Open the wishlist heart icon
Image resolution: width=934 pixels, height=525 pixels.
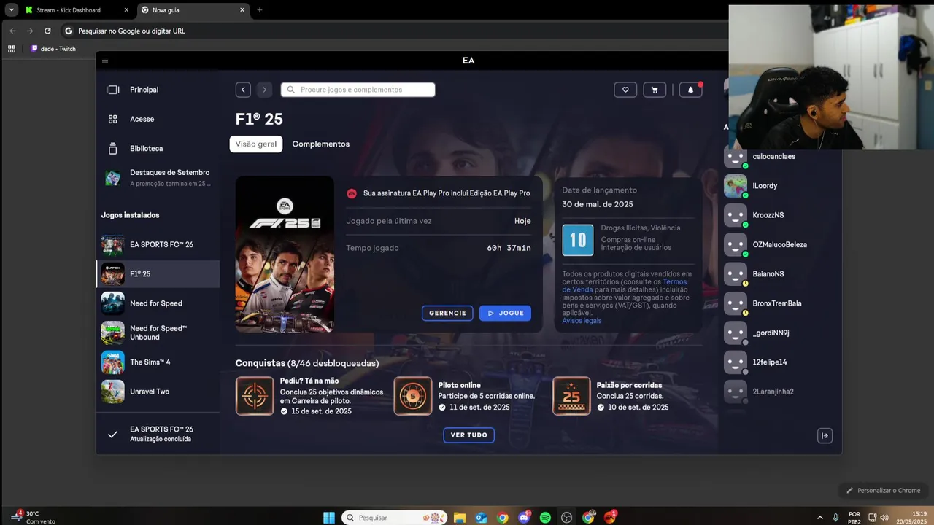(625, 90)
